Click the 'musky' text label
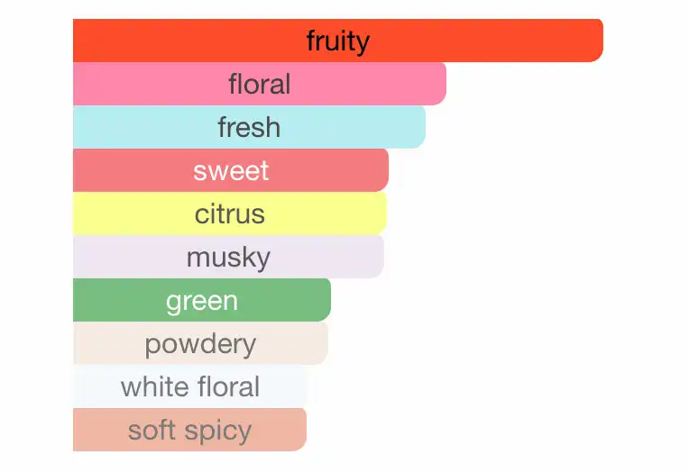The image size is (689, 472). pyautogui.click(x=228, y=258)
